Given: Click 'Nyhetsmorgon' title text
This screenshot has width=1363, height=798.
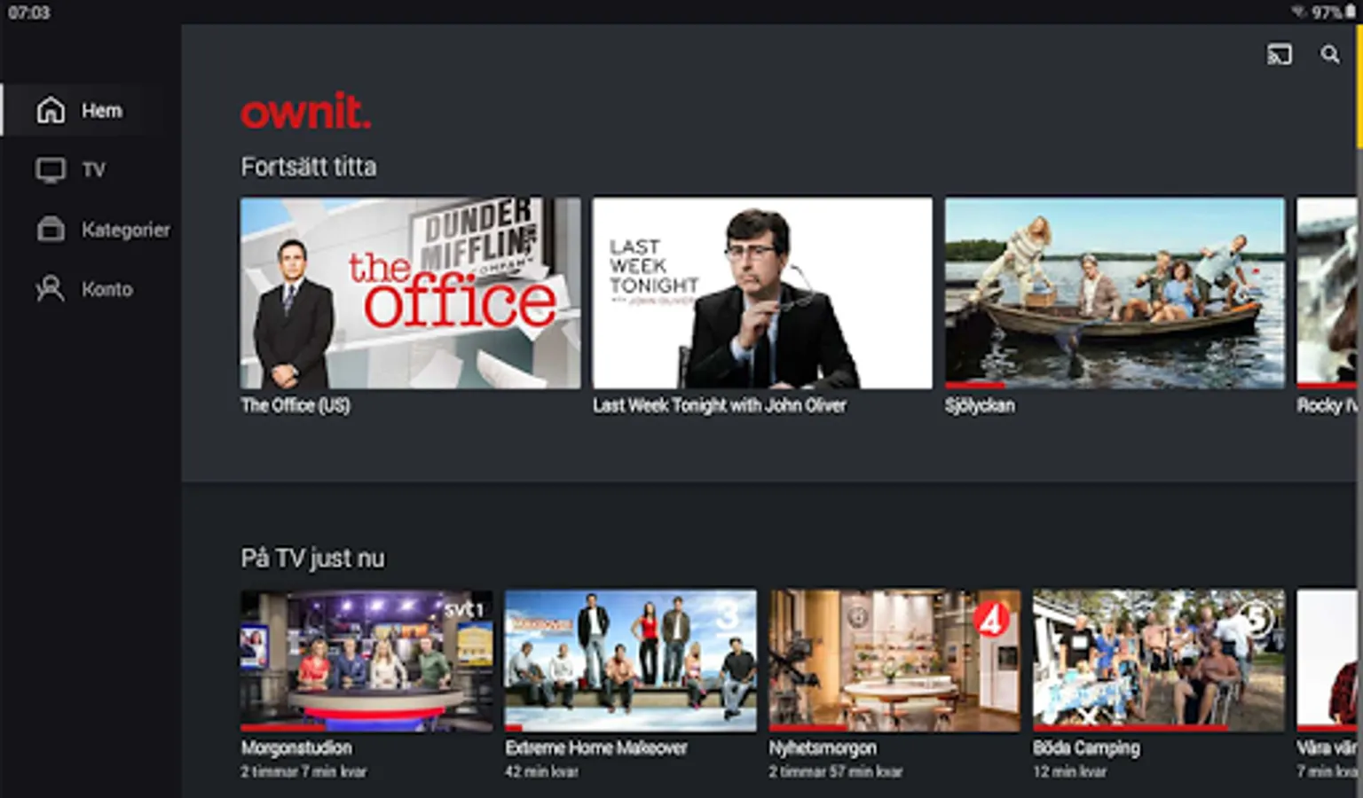Looking at the screenshot, I should point(823,747).
